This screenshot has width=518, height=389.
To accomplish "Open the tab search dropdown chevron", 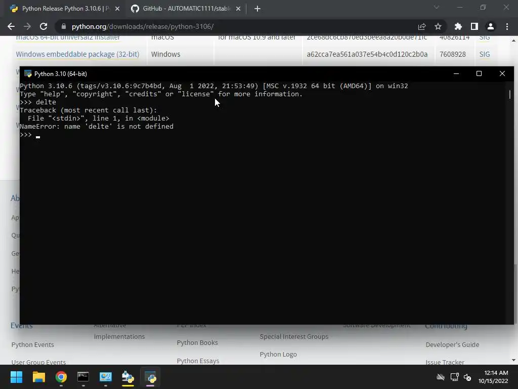I will (437, 7).
